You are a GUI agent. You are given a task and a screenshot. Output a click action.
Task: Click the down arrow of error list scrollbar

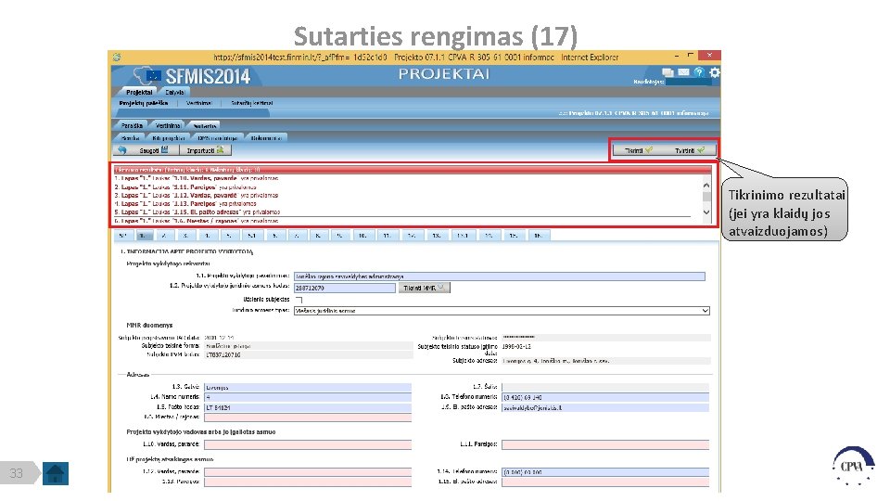pyautogui.click(x=706, y=212)
